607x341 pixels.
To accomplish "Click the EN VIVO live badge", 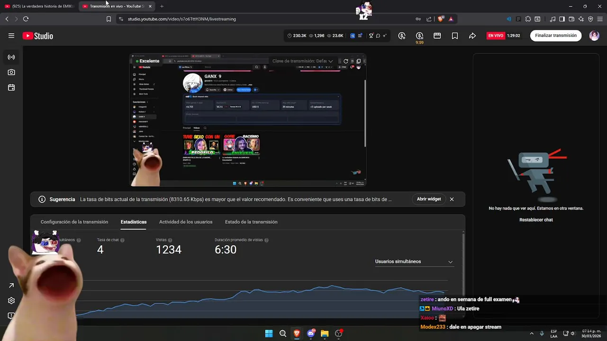I will click(x=496, y=36).
